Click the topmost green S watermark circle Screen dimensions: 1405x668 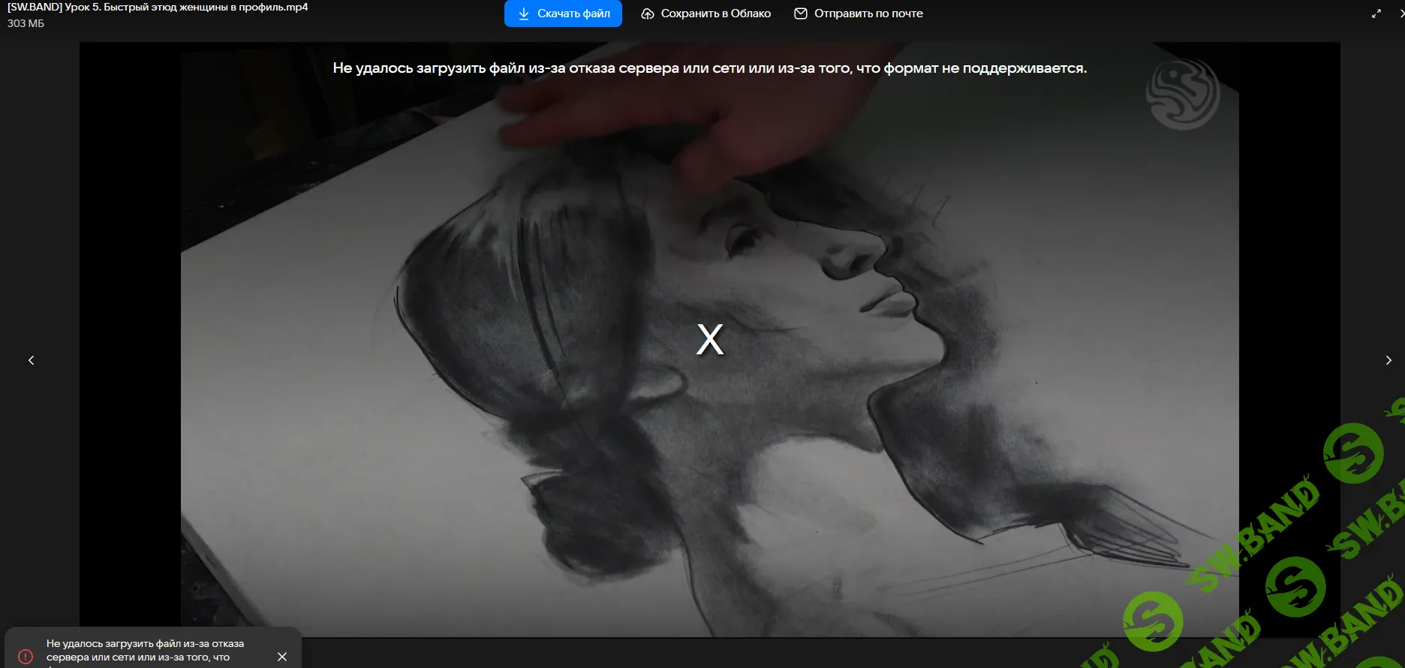pyautogui.click(x=1352, y=453)
